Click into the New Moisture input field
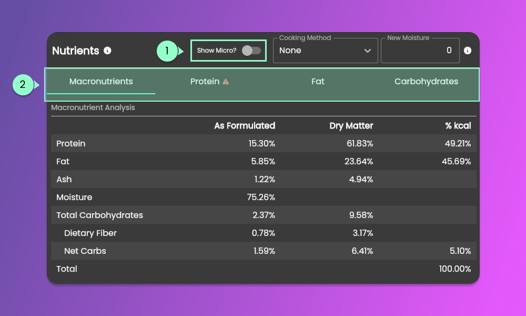 (x=420, y=50)
